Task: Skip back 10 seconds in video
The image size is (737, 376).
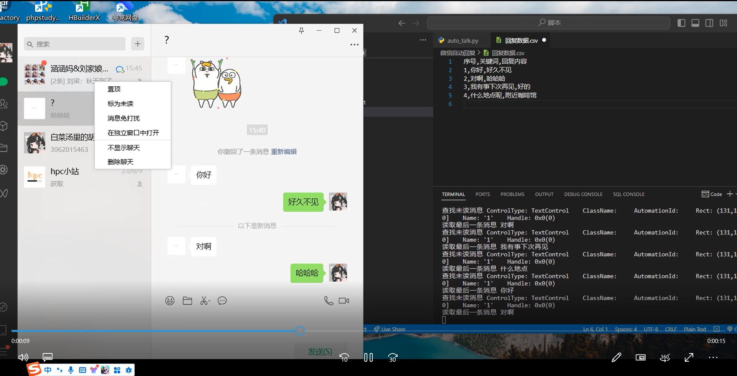Action: (344, 358)
